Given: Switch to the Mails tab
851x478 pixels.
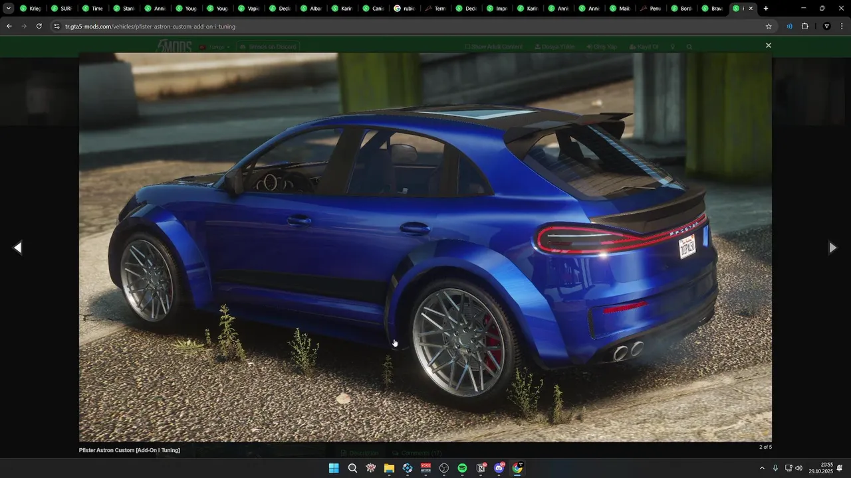Looking at the screenshot, I should [619, 9].
